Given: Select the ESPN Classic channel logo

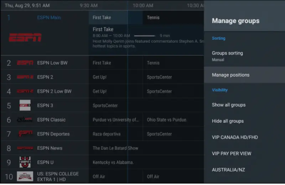Looking at the screenshot, I should click(x=25, y=120).
